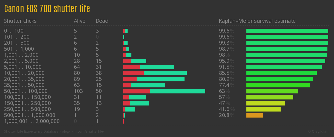Screen dimensions: 334x137
Task: Click the green alive bar for 20,001–35,000 clicks
Action: [160, 79]
